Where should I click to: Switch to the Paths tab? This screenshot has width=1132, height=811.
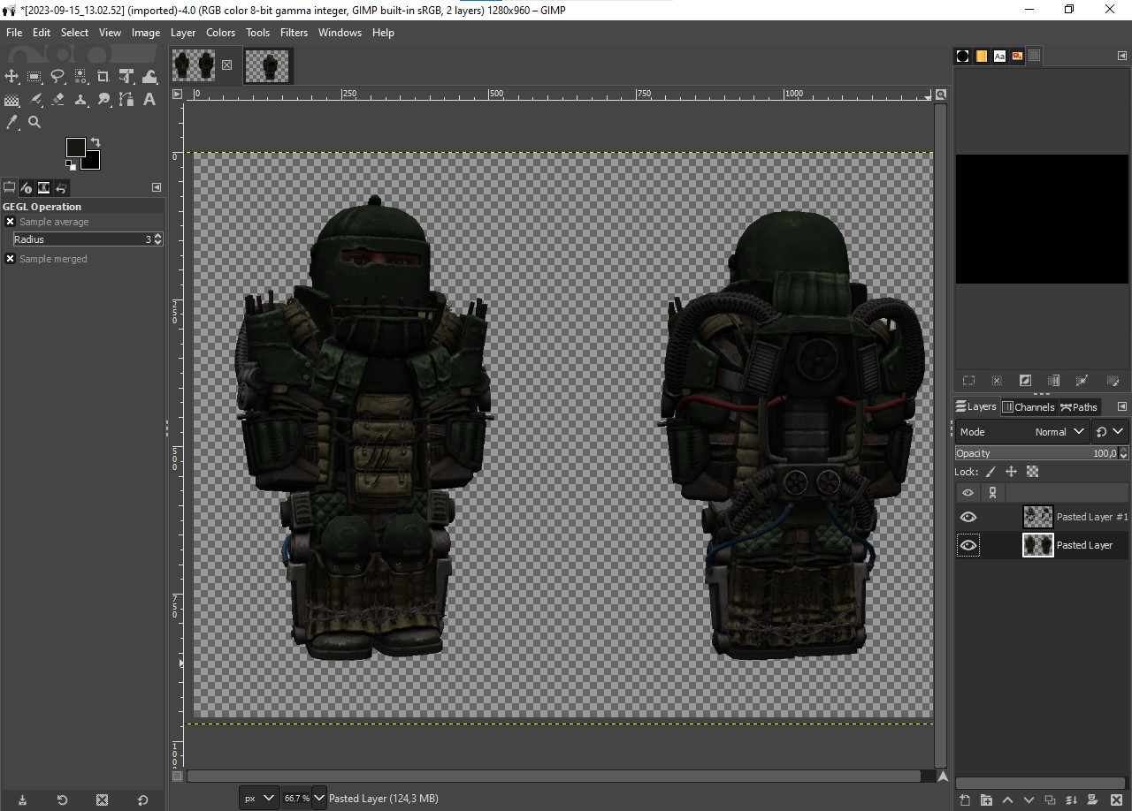tap(1079, 406)
